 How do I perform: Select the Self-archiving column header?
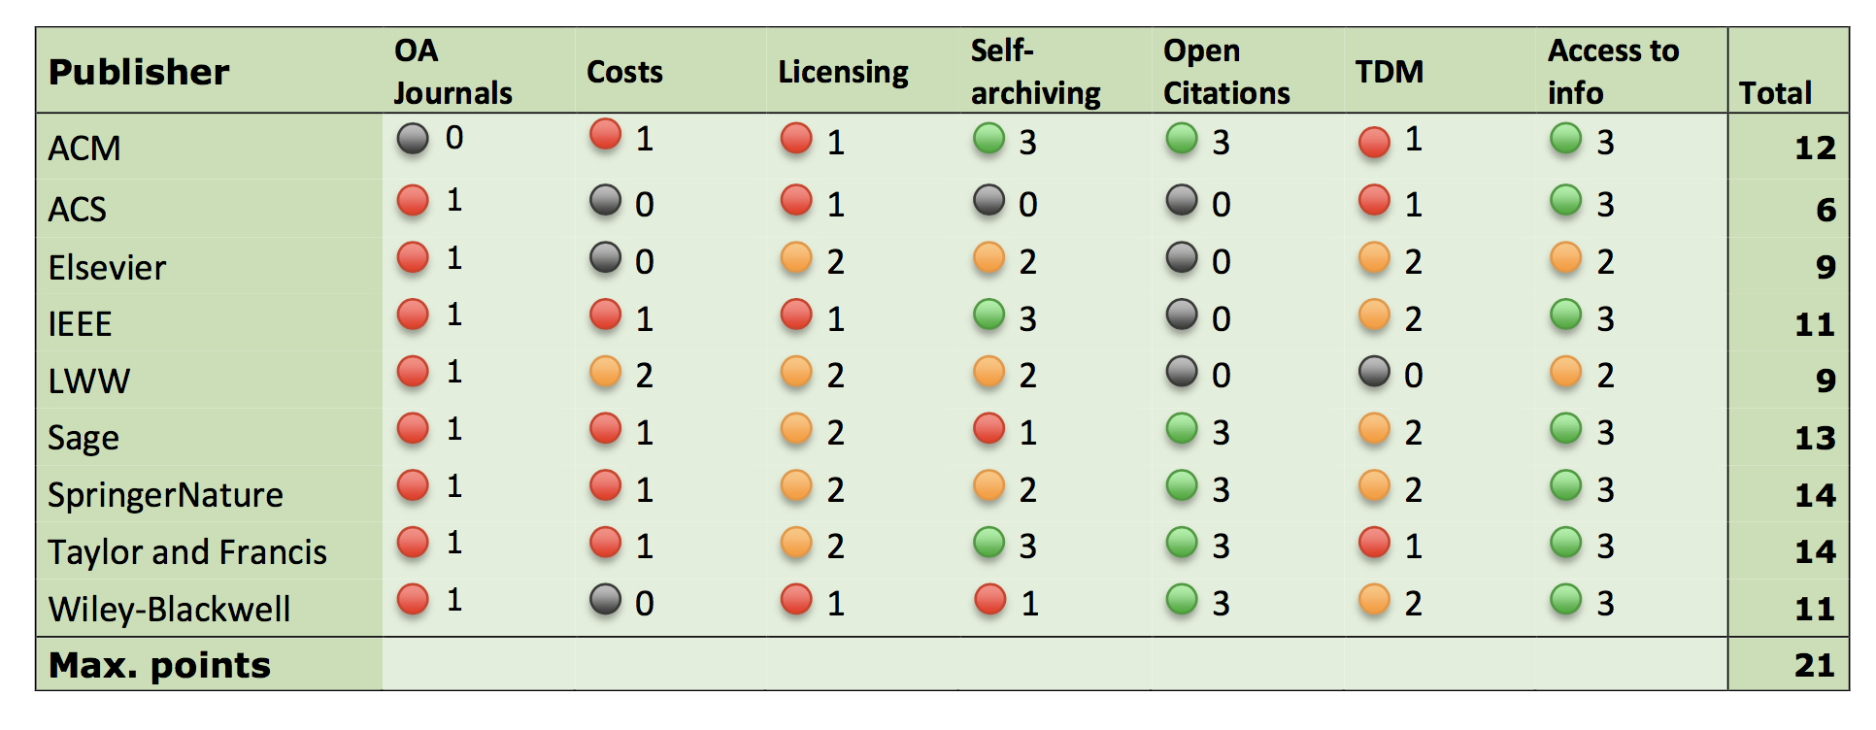[1035, 72]
